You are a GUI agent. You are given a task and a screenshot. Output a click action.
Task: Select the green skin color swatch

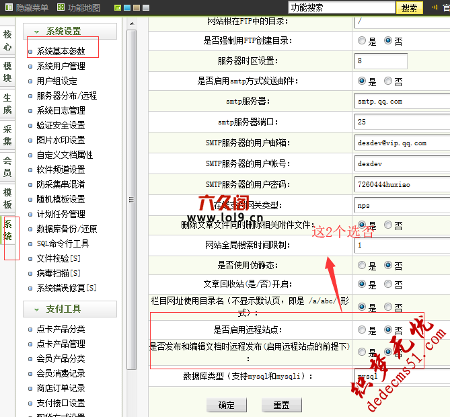118,8
